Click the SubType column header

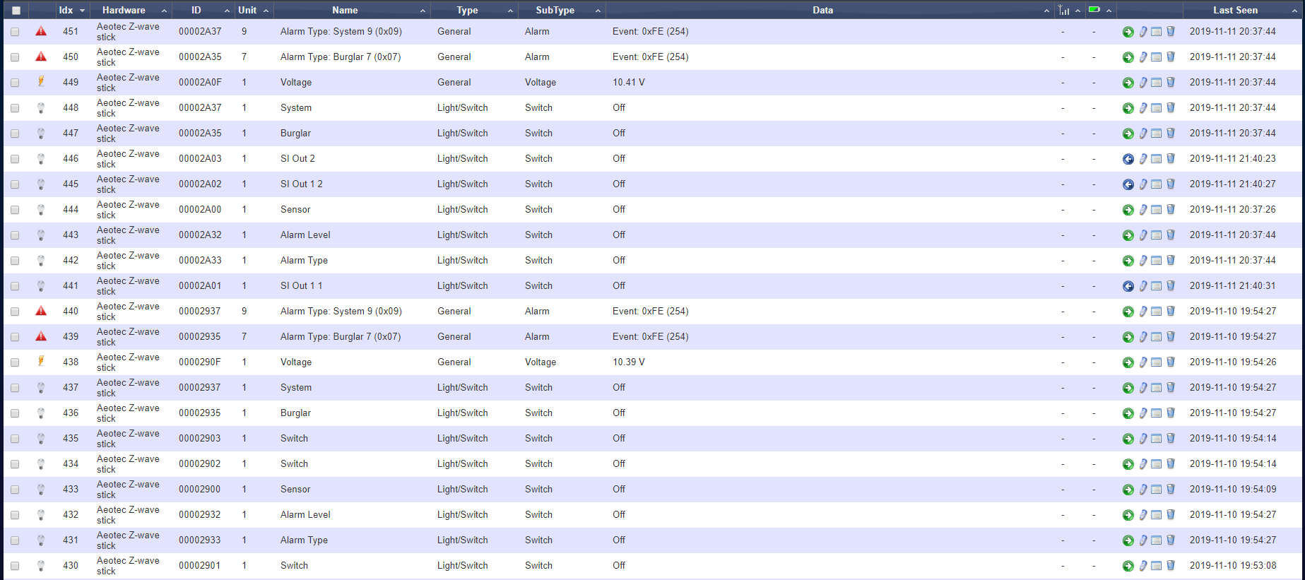point(555,10)
